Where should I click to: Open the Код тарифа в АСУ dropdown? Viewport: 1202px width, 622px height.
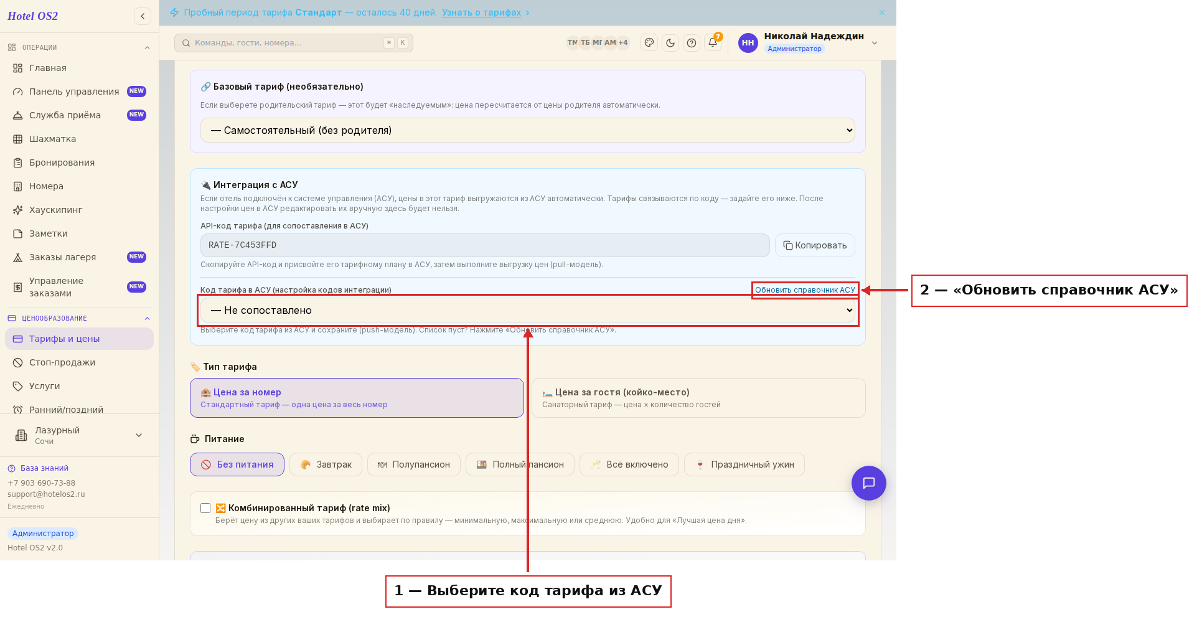tap(527, 310)
